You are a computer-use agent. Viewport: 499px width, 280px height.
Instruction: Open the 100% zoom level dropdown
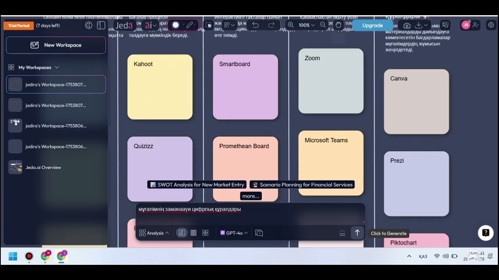click(x=306, y=25)
